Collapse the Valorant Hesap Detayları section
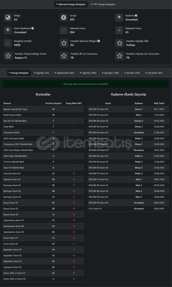Image resolution: width=172 pixels, height=287 pixels. pyautogui.click(x=71, y=4)
